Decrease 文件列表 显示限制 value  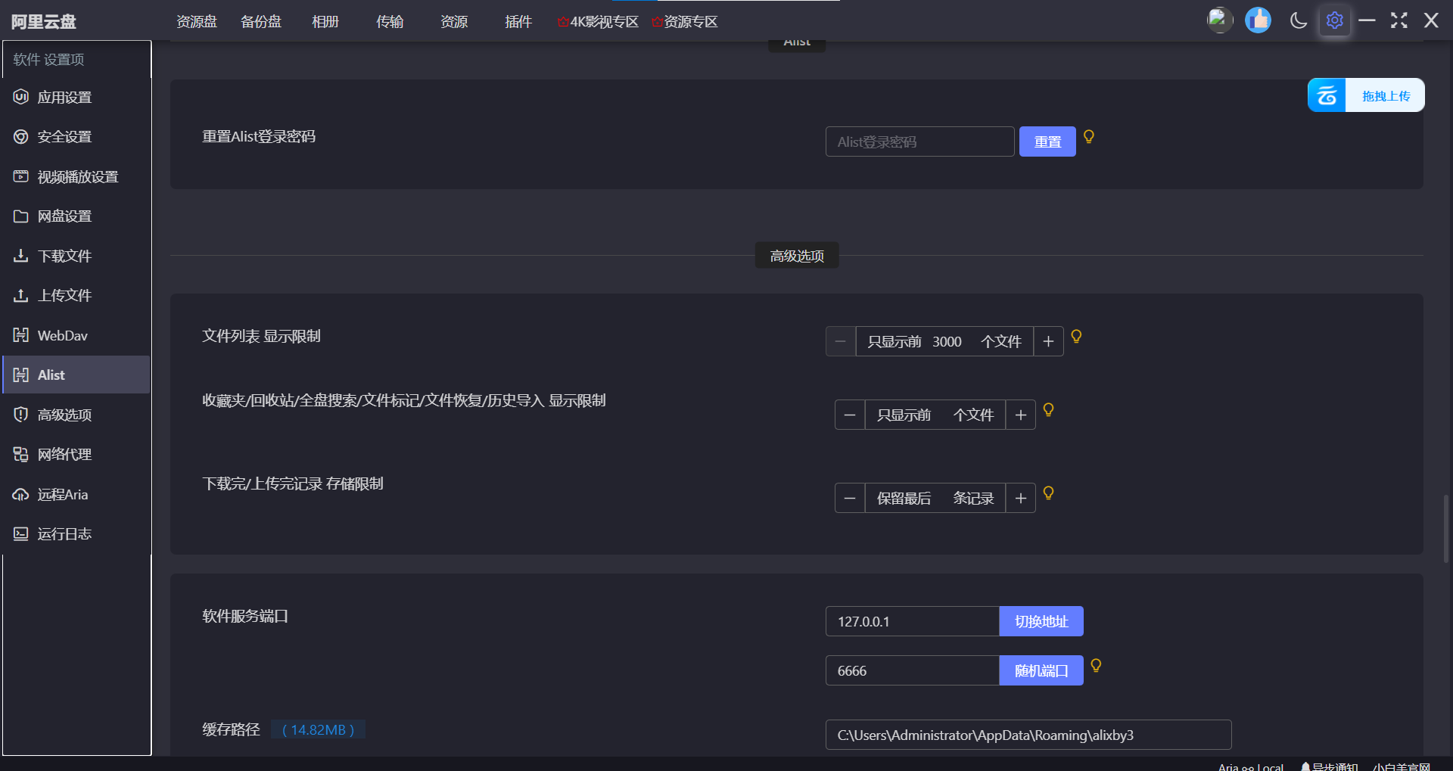point(841,341)
